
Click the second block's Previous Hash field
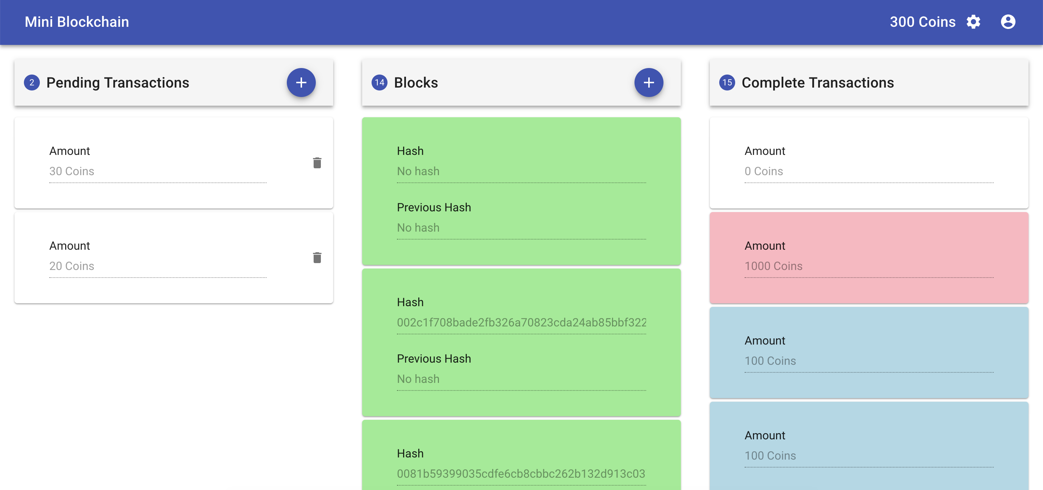pyautogui.click(x=521, y=379)
